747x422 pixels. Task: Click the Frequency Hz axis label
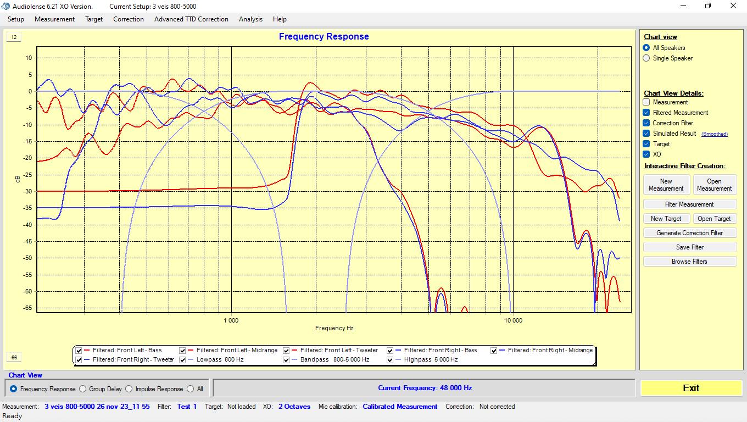tap(334, 328)
